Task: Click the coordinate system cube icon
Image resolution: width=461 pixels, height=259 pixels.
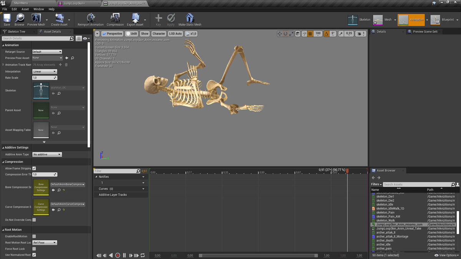Action: pyautogui.click(x=298, y=34)
